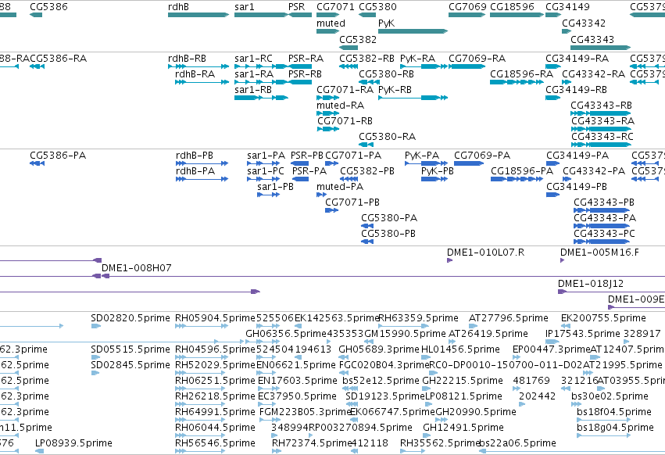
Task: Click the rdhB gene label
Action: click(178, 7)
